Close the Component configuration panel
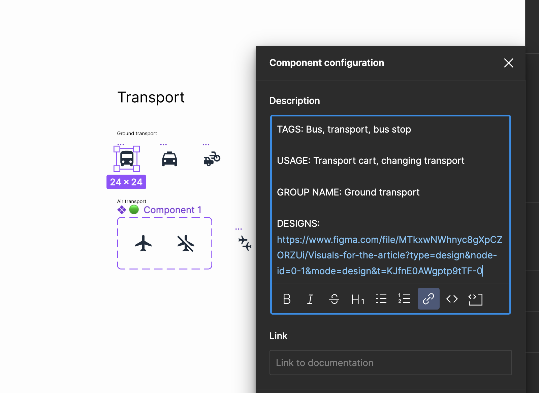Viewport: 539px width, 393px height. (x=508, y=63)
